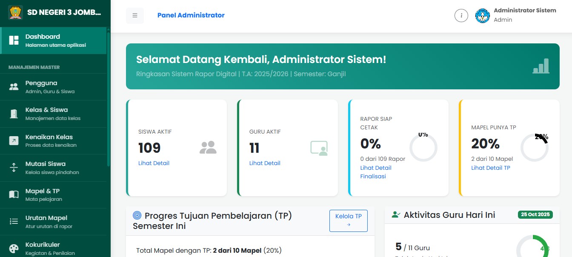
Task: Select the Kenaikan Kelas arrow icon
Action: [x=14, y=140]
